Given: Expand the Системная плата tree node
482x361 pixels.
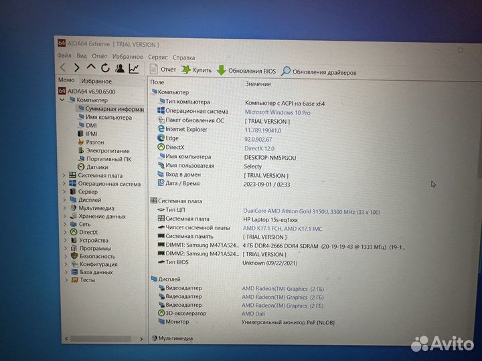Looking at the screenshot, I should click(64, 175).
